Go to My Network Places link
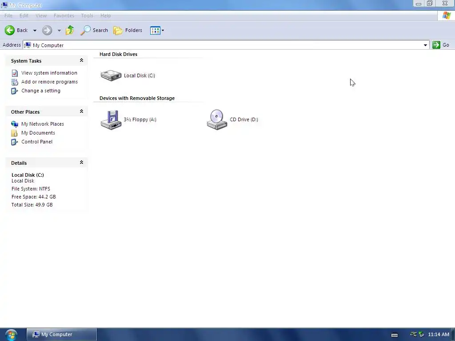 coord(43,124)
